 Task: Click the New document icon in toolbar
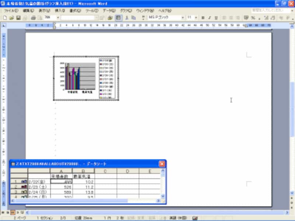[5, 18]
